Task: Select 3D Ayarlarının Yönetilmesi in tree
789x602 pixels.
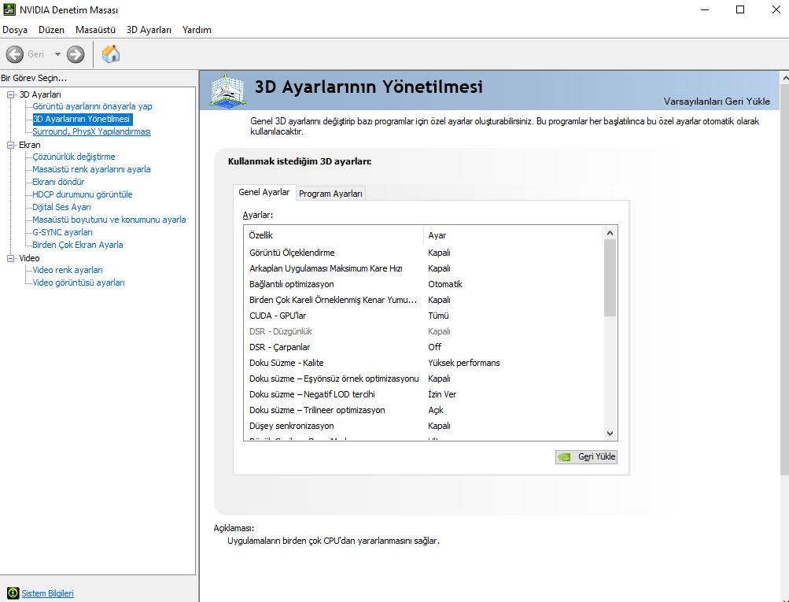Action: [x=81, y=119]
